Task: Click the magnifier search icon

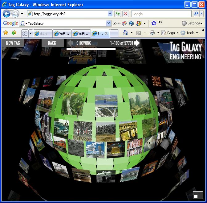Action: [196, 14]
